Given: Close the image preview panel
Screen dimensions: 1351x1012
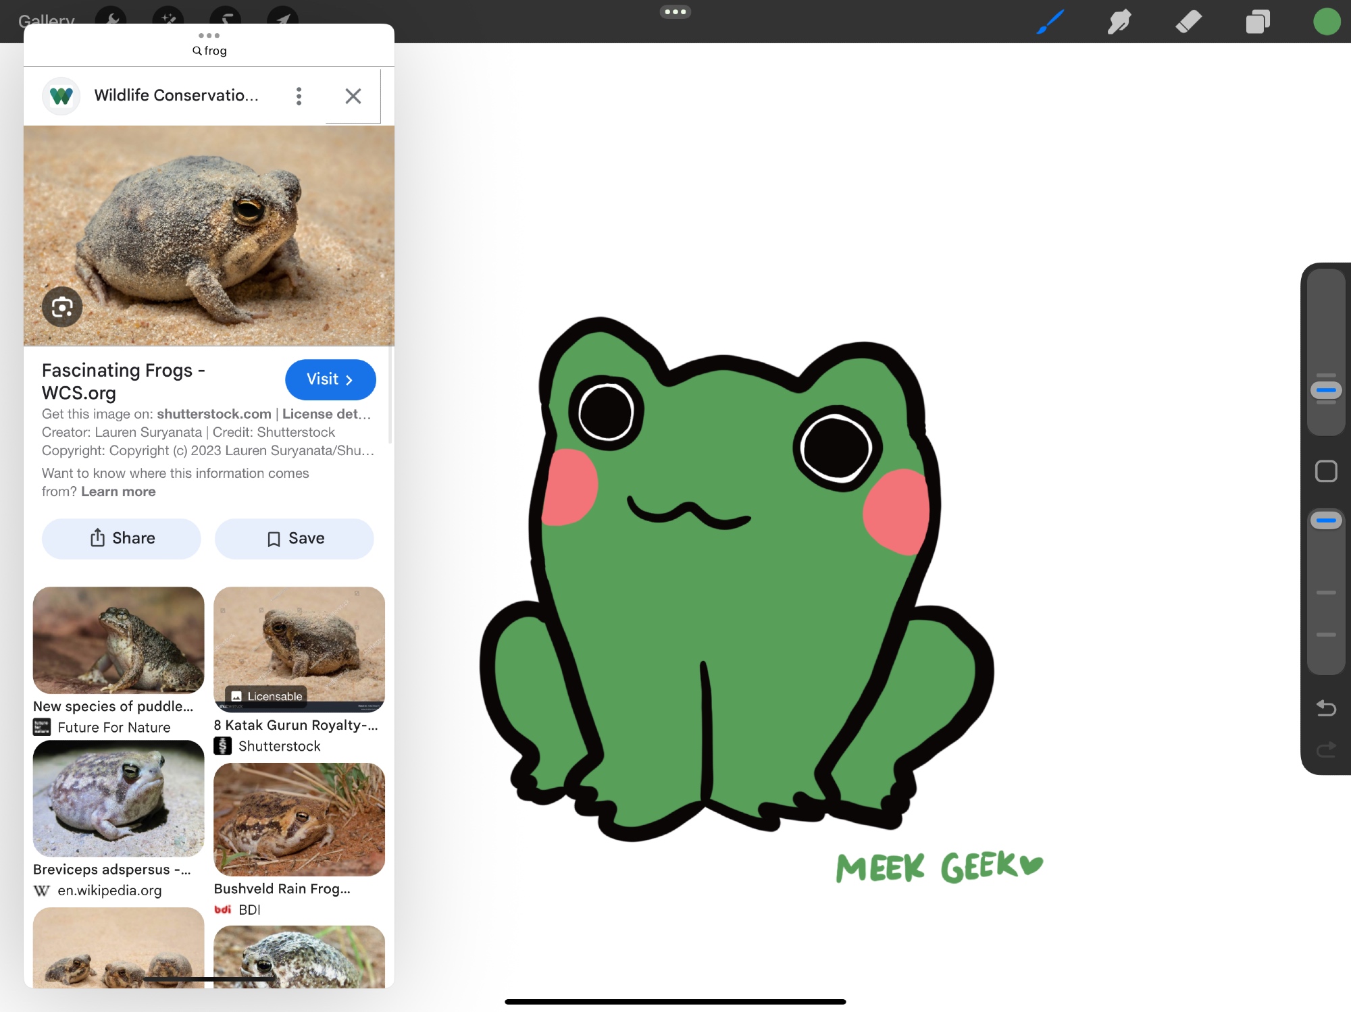Looking at the screenshot, I should 353,96.
